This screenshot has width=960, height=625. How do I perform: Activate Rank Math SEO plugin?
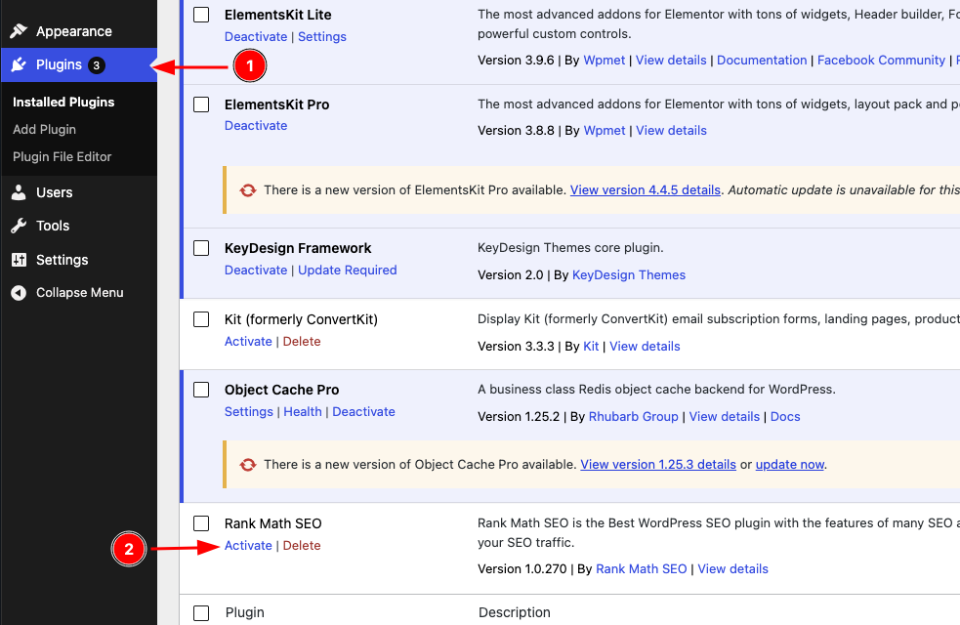248,546
